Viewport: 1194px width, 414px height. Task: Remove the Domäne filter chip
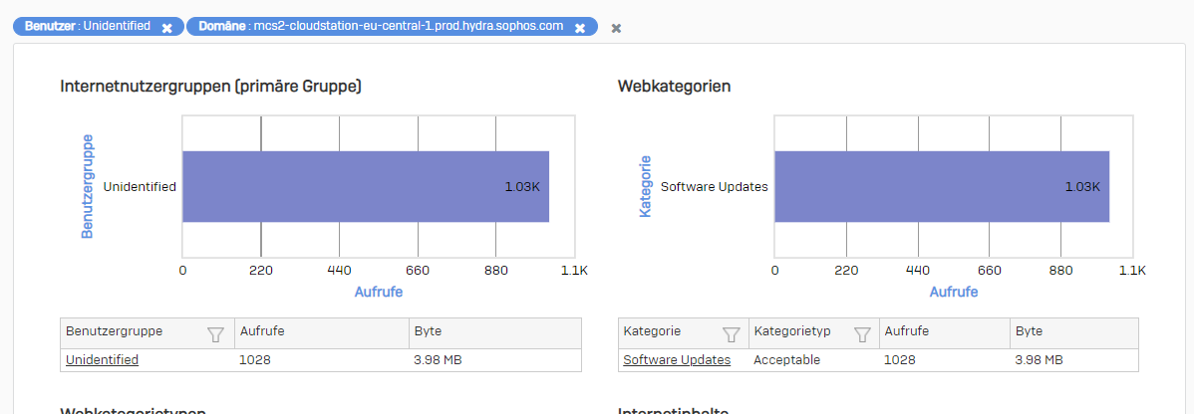tap(579, 28)
